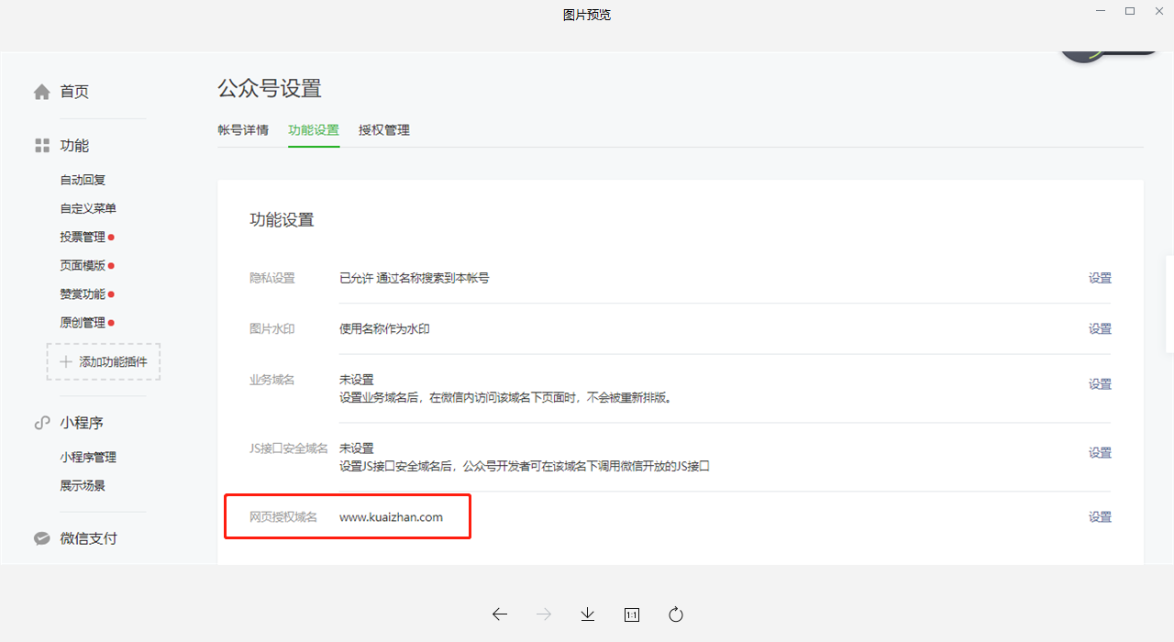Click 设置 link for 图片水印 row
Image resolution: width=1174 pixels, height=642 pixels.
click(x=1100, y=328)
